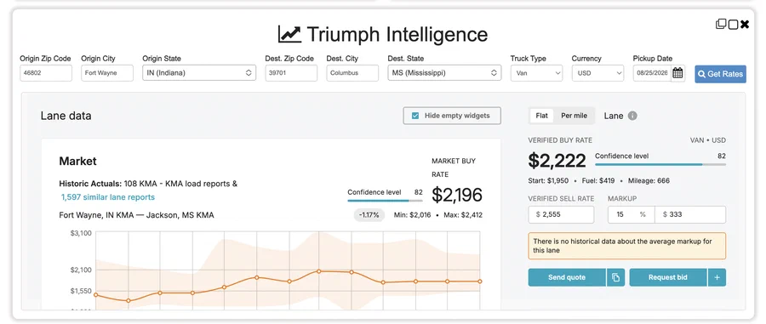
Task: Click the Start: $1,950 text
Action: click(x=548, y=180)
